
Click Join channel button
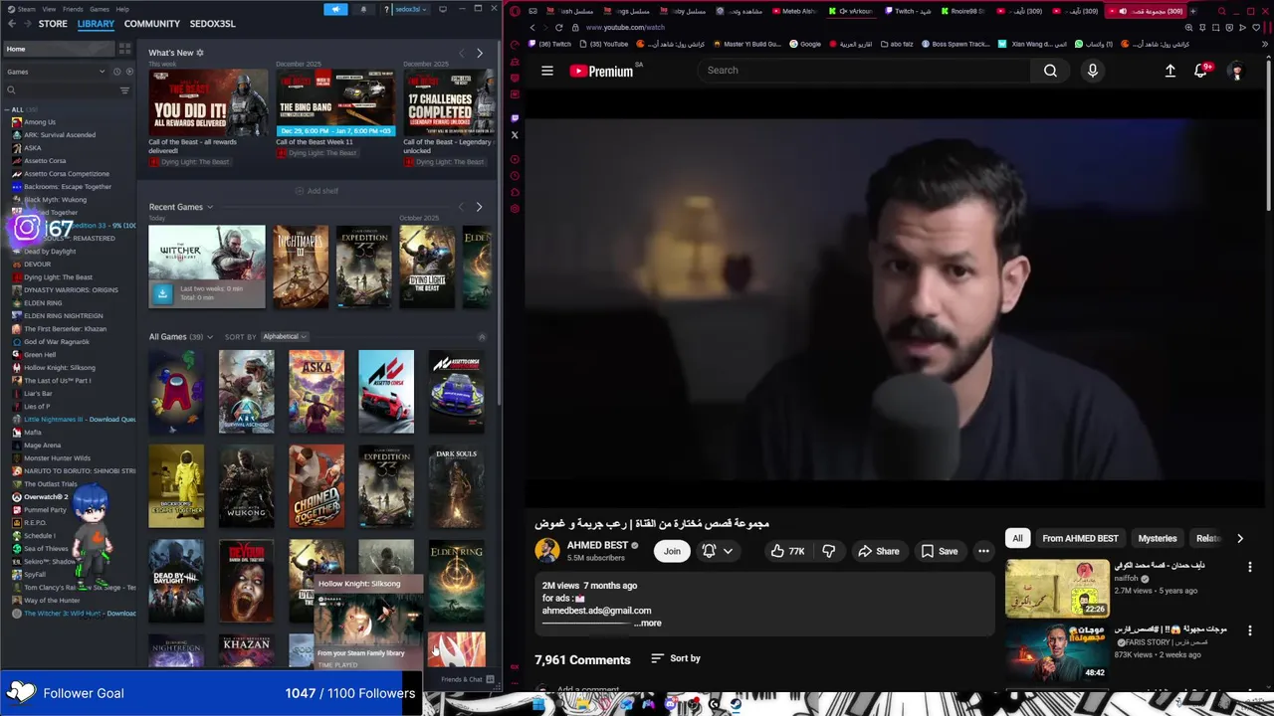tap(672, 551)
